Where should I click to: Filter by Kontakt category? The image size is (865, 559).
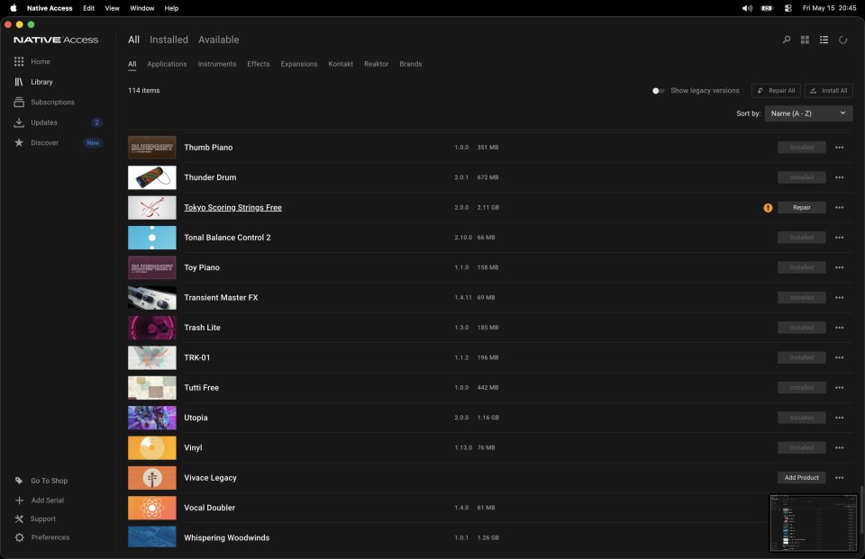[x=341, y=64]
